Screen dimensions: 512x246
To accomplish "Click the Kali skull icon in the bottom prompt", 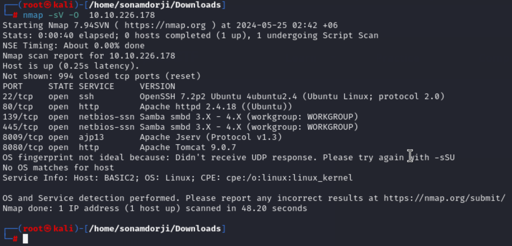I will [x=48, y=229].
